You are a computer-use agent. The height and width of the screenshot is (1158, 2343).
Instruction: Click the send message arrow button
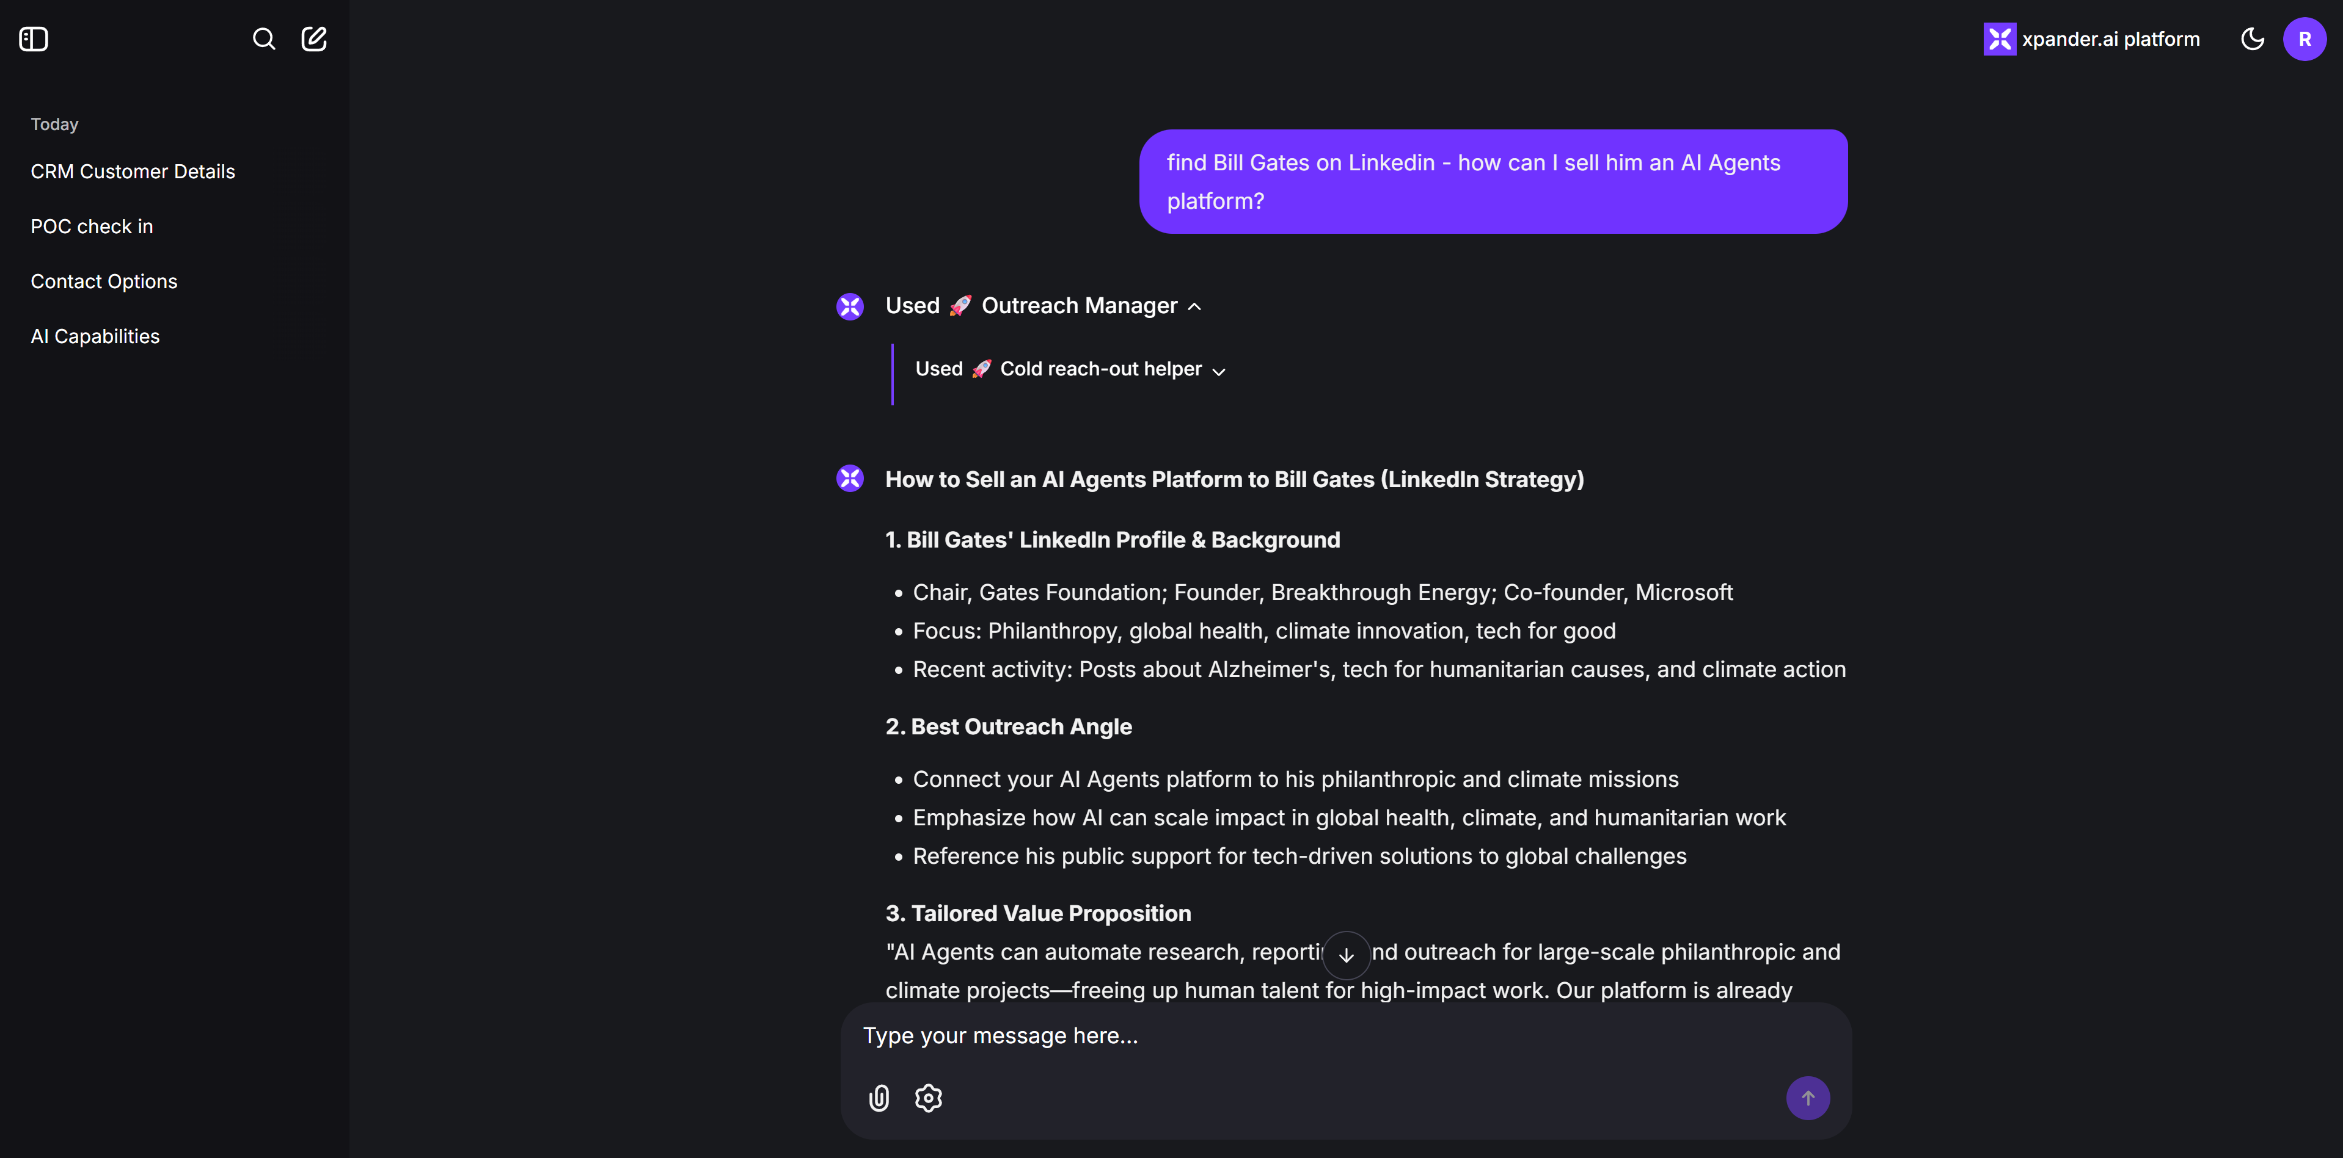coord(1807,1098)
